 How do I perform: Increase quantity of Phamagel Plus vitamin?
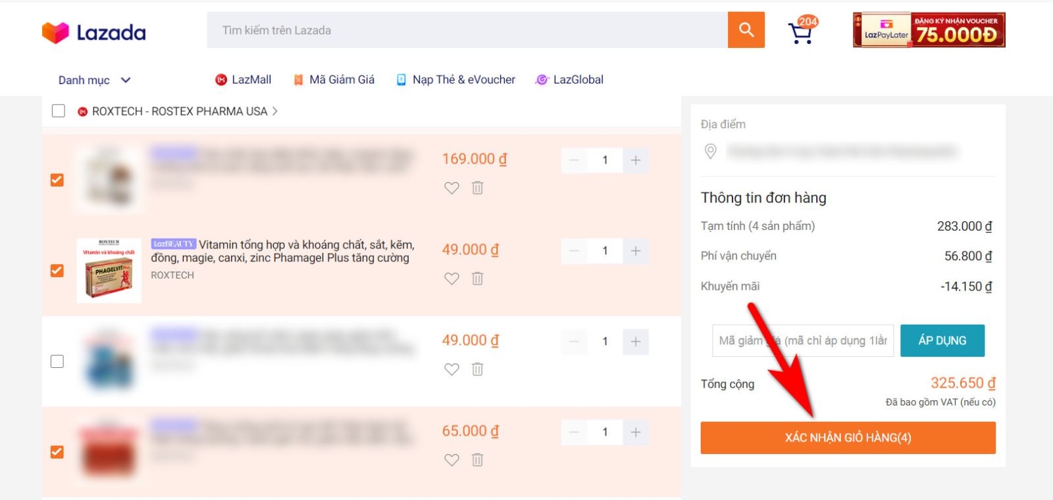pos(636,251)
